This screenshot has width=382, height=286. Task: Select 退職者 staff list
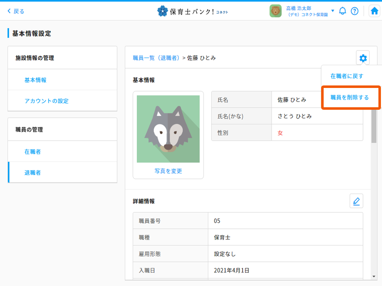(33, 173)
